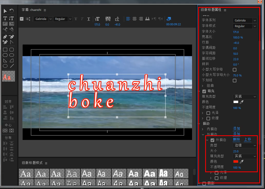The width and height of the screenshot is (265, 189).
Task: Click toolbar leading value -41.0
Action: [117, 25]
